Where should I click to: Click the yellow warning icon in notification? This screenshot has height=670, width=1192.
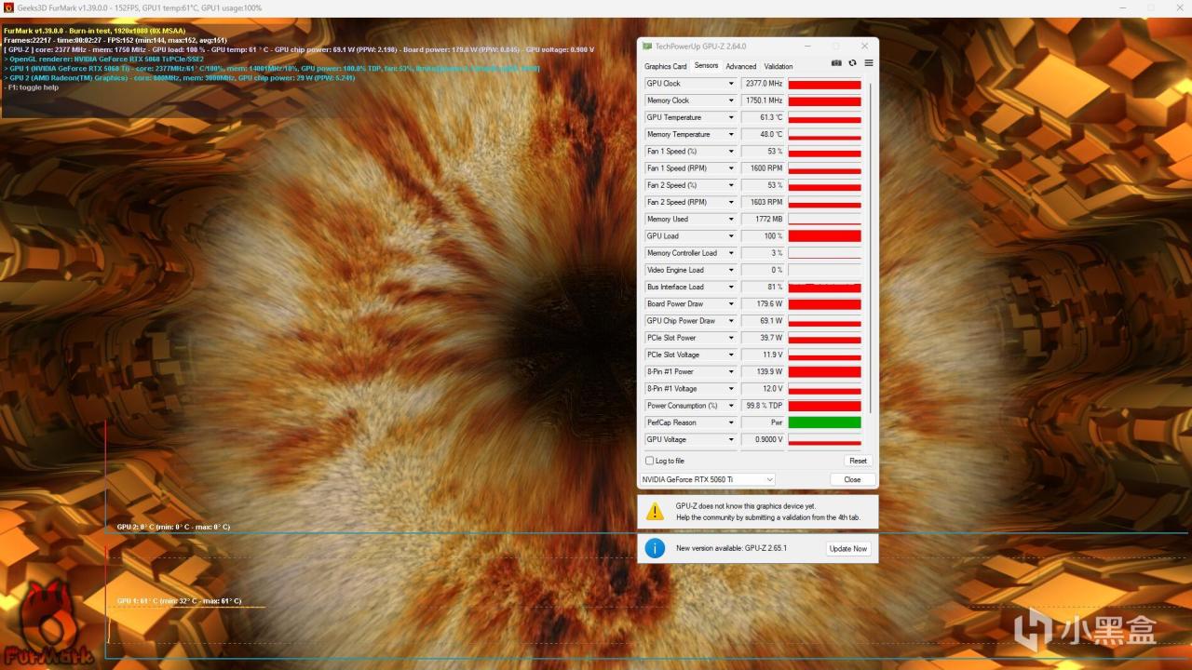[x=656, y=511]
